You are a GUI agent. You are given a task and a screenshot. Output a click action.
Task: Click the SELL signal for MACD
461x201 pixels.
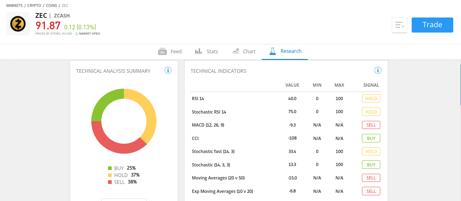tap(371, 125)
